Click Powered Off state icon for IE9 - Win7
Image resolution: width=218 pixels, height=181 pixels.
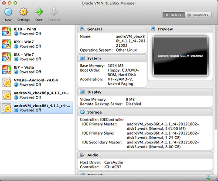pyautogui.click(x=16, y=46)
